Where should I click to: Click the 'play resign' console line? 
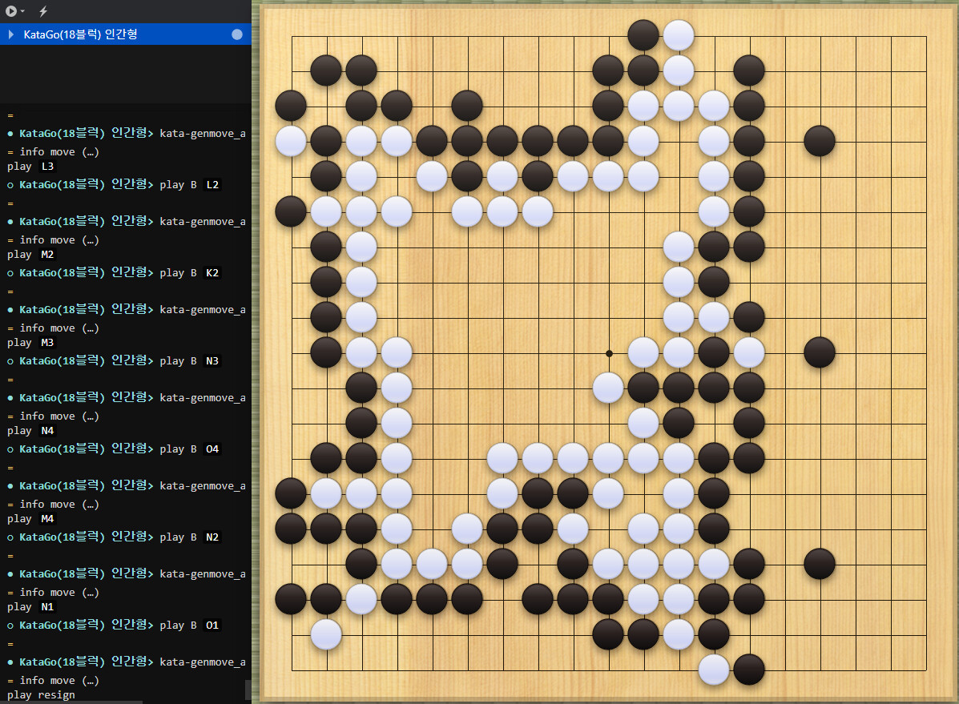[x=41, y=695]
